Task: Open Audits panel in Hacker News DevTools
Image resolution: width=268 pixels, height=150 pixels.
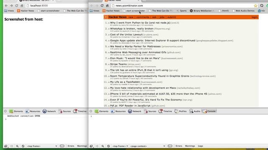Action: 195,111
